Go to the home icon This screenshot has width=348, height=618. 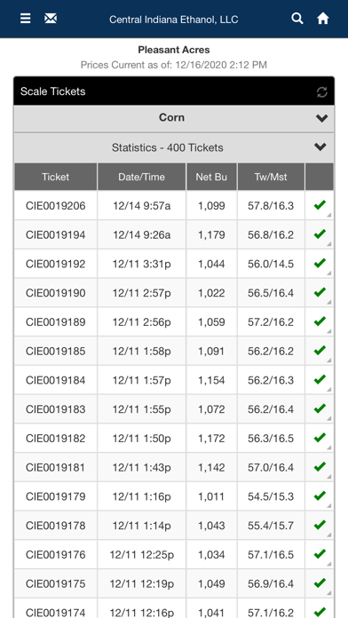click(x=323, y=19)
